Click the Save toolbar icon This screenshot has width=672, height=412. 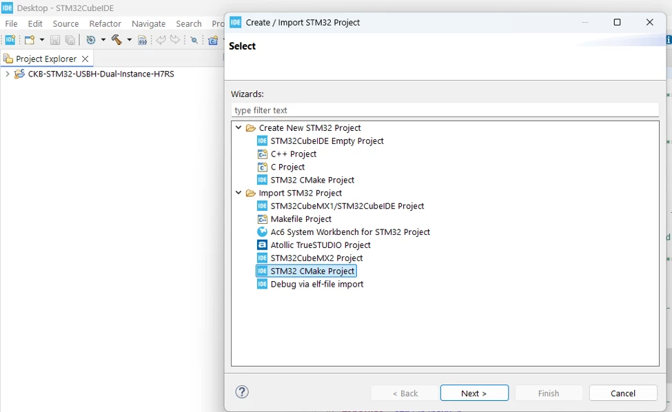pyautogui.click(x=55, y=40)
